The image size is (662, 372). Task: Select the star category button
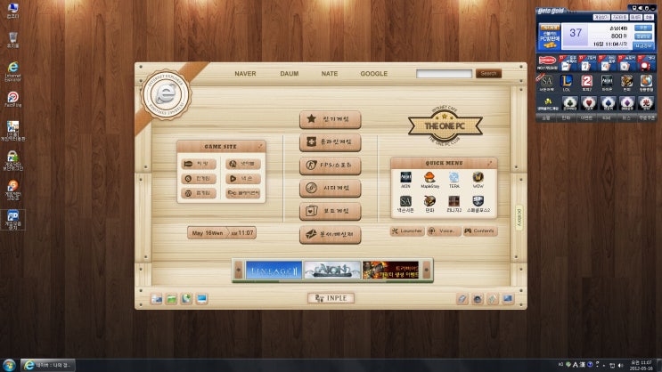click(x=331, y=119)
